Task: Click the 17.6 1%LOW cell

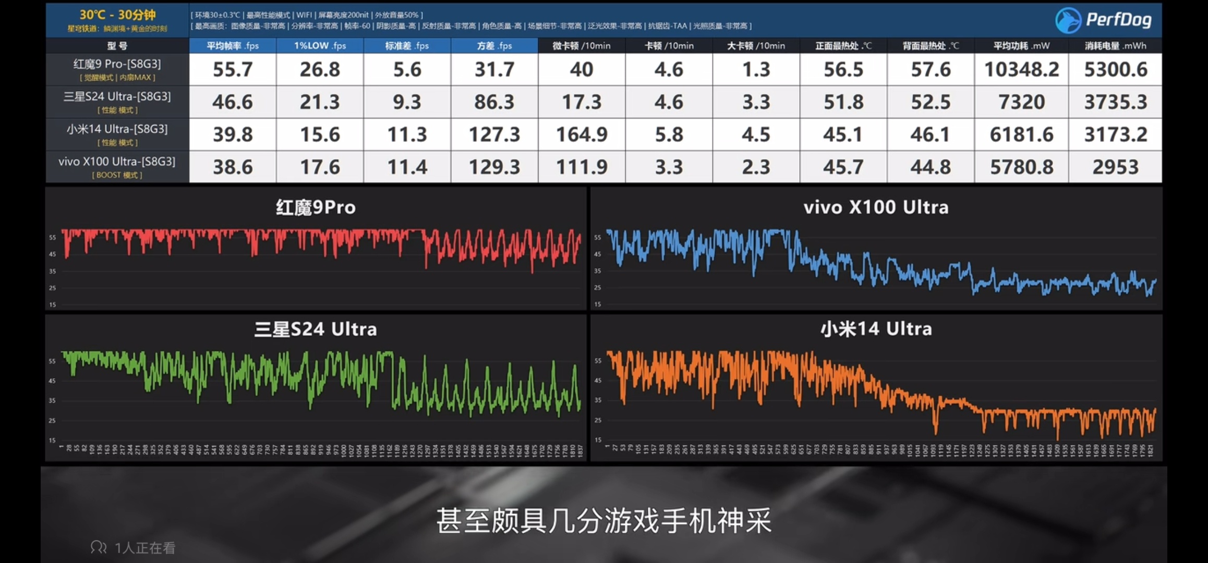Action: (320, 167)
